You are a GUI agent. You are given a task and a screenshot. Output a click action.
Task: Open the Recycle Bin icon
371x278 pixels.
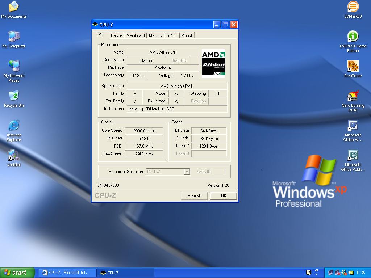14,96
